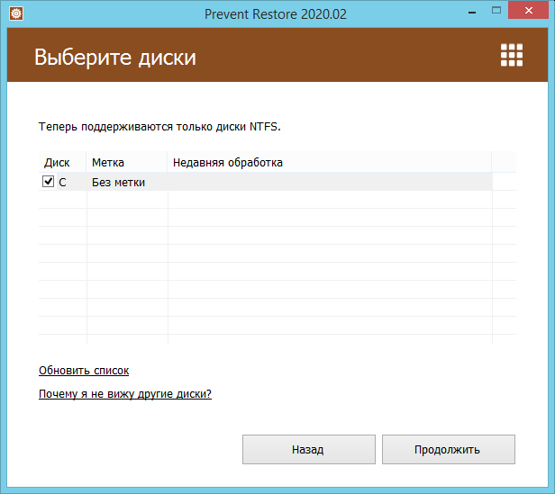
Task: Open the Почему я не вижу другие диски? link
Action: [125, 393]
